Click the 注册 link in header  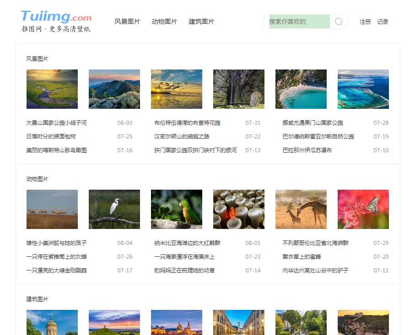click(365, 21)
